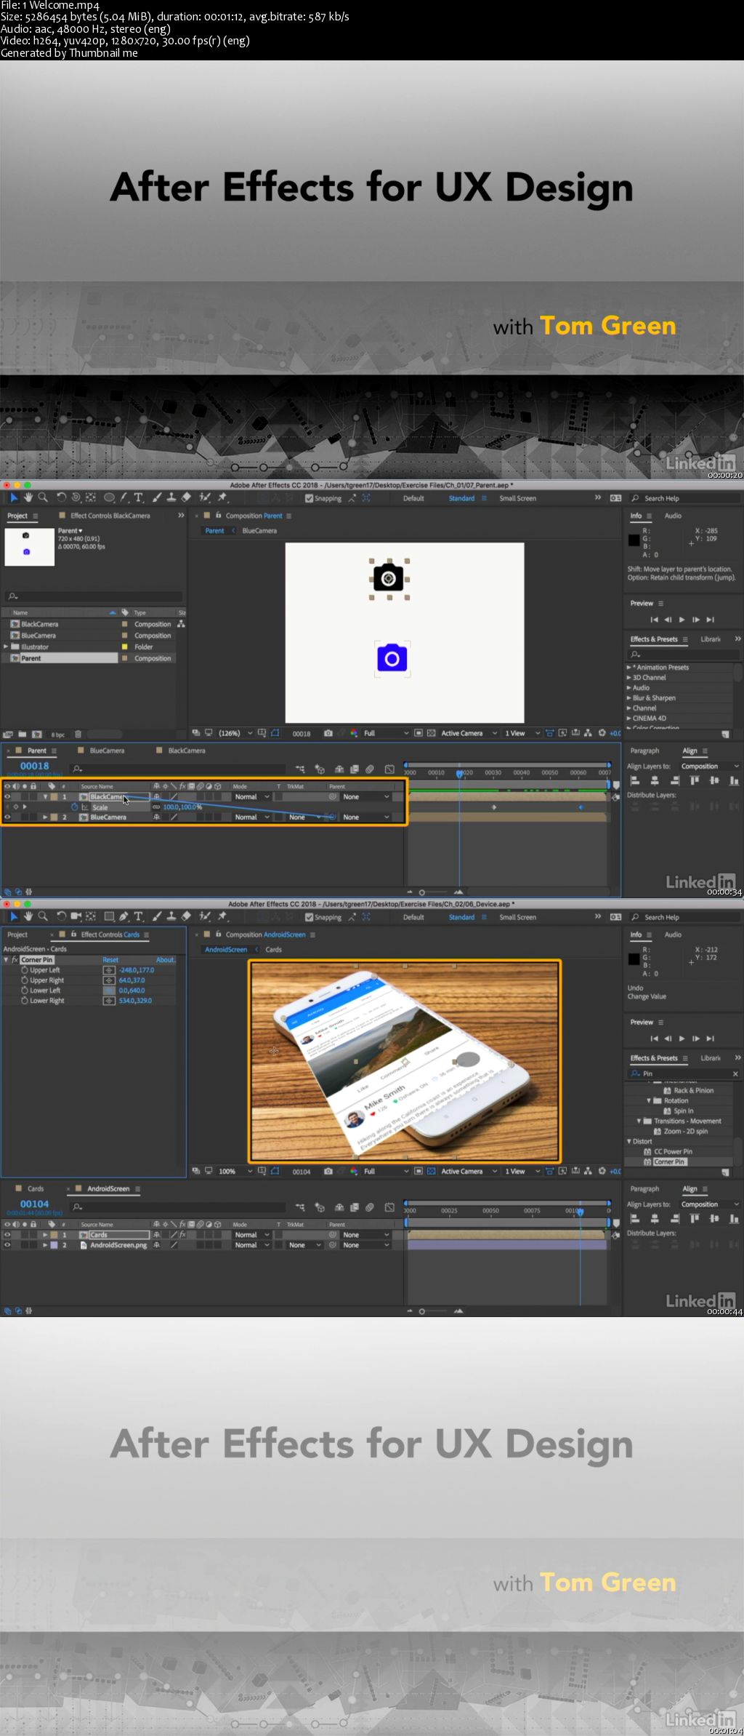Select the Brush tool in Parent.aep toolbar
The width and height of the screenshot is (744, 1736).
(156, 497)
